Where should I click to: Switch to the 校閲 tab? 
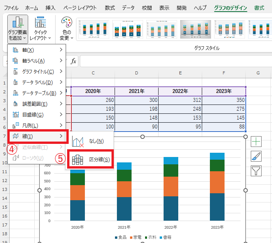[147, 8]
